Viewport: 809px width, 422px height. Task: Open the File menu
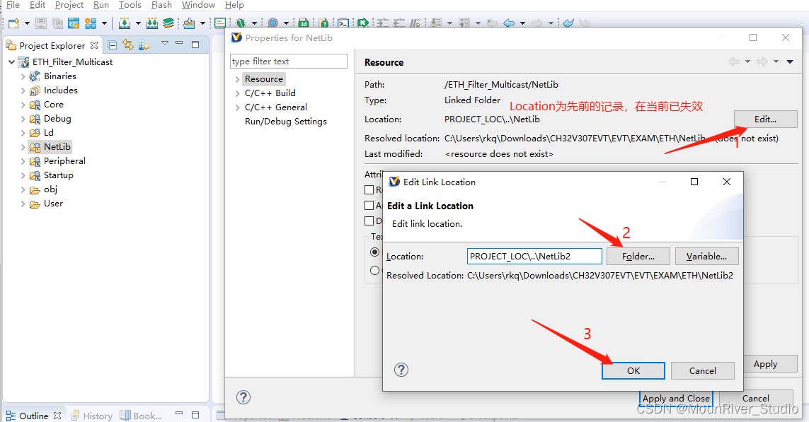[13, 5]
